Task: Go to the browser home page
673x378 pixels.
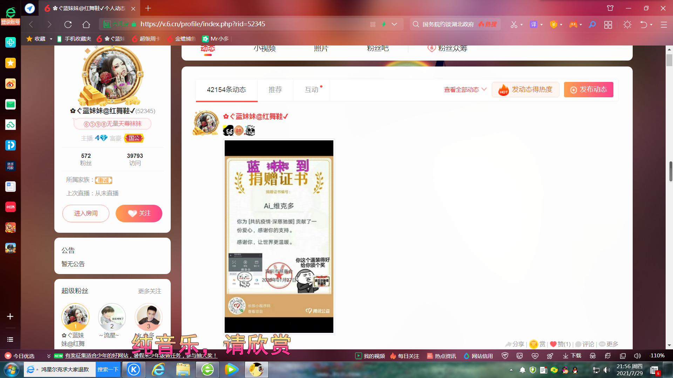Action: (86, 24)
